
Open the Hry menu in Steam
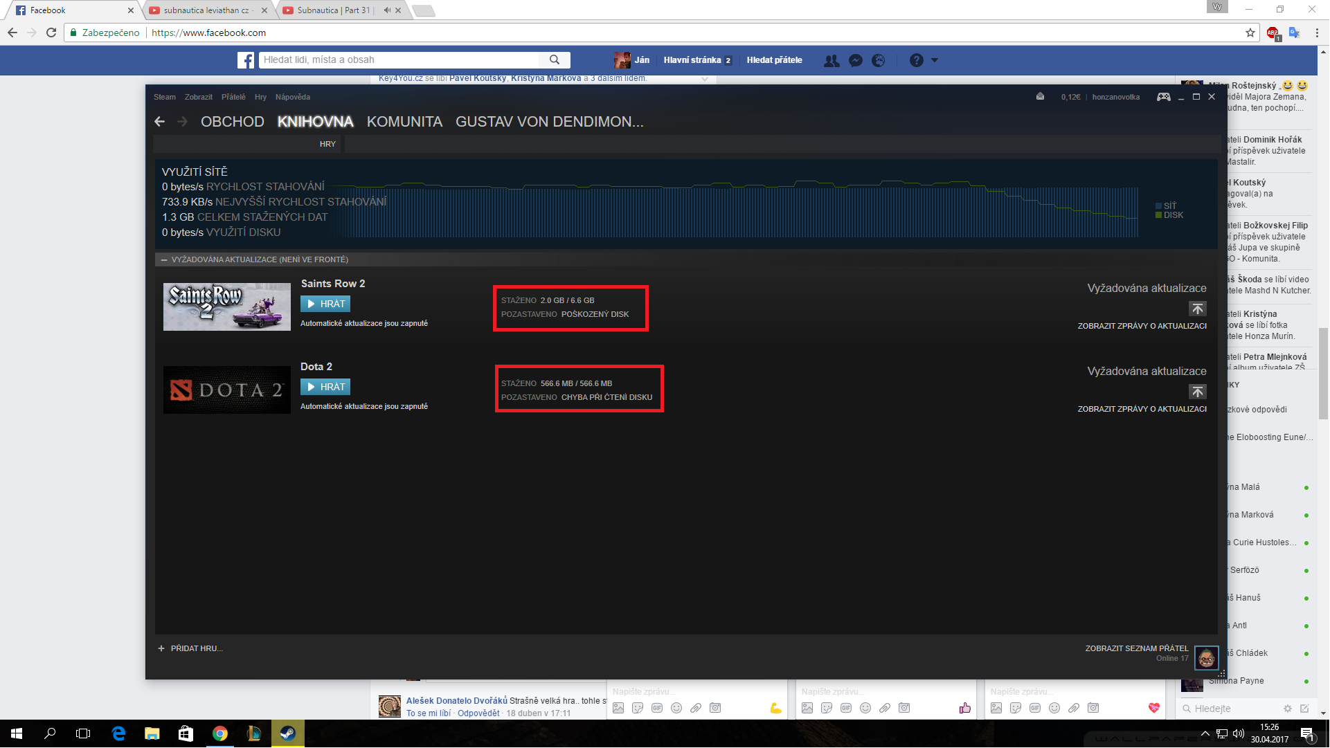click(260, 97)
